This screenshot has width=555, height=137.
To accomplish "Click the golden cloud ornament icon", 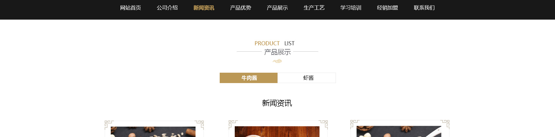I will coord(277,61).
